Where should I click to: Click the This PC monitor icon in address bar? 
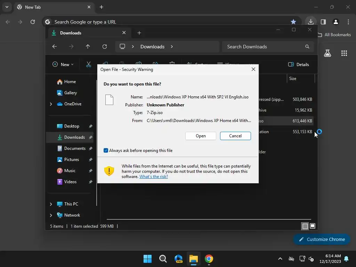click(x=122, y=47)
